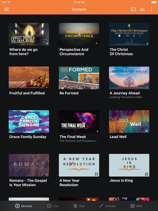
Task: Switch to the Bible tab
Action: pos(136,206)
